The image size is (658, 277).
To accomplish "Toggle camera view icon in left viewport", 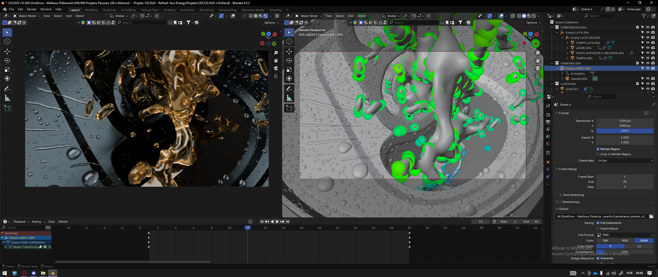I will coord(276,68).
